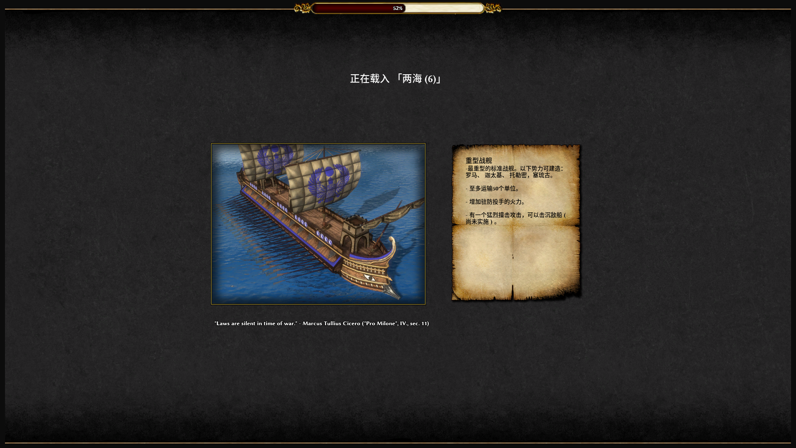Click the tip line 至多运输50个单位
Viewport: 796px width, 448px height.
(493, 188)
